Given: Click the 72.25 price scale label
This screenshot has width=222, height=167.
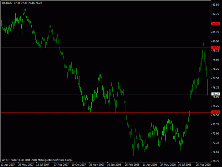Looking at the screenshot, I should (216, 143).
